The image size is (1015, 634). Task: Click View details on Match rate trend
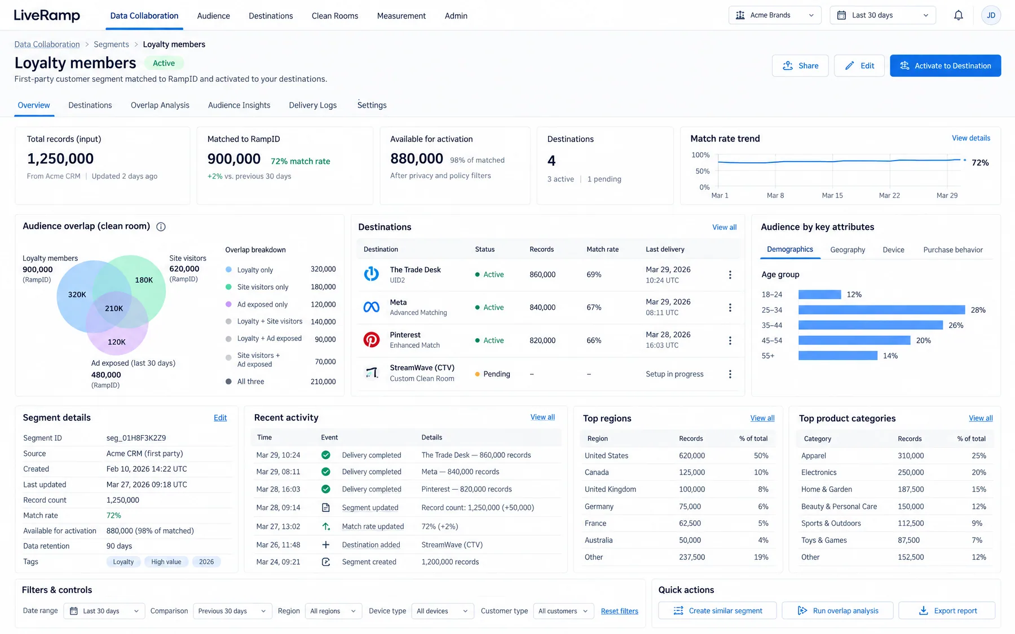click(970, 138)
